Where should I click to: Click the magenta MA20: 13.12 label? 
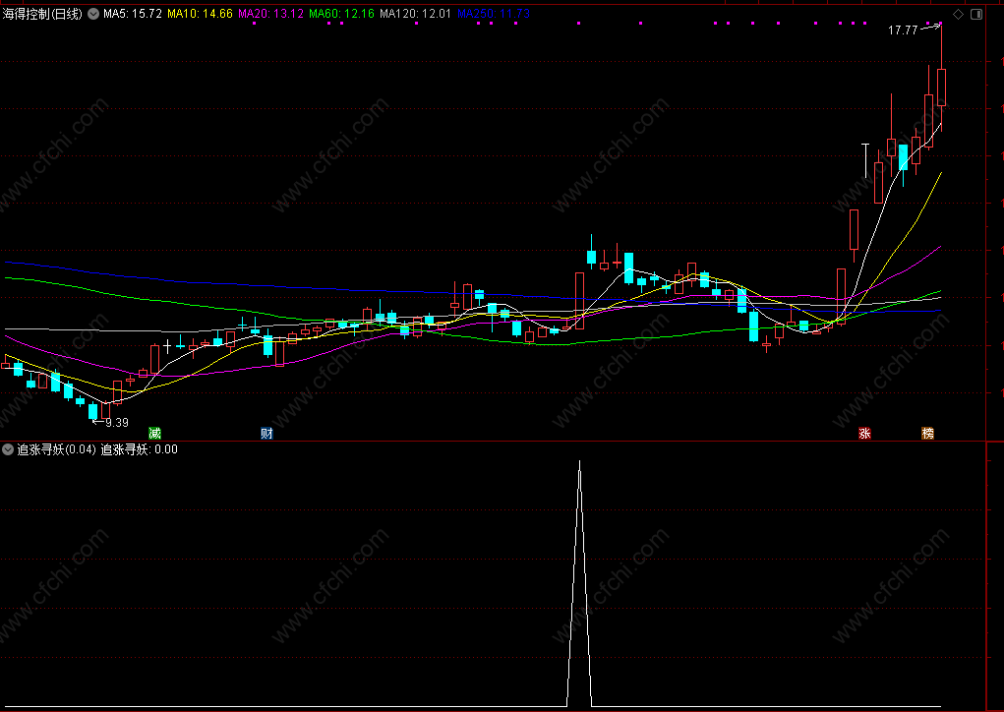(x=270, y=14)
